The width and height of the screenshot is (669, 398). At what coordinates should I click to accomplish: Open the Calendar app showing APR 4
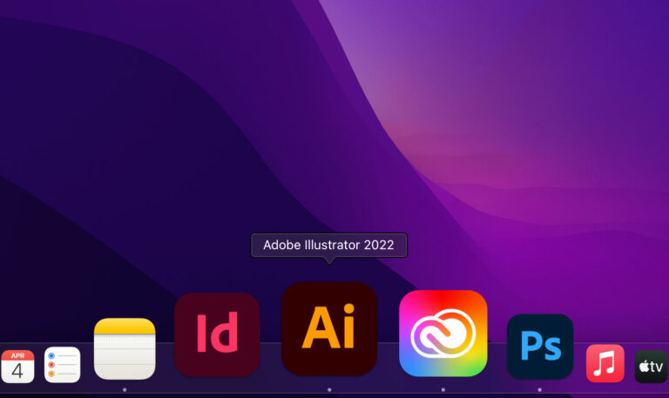click(x=17, y=367)
